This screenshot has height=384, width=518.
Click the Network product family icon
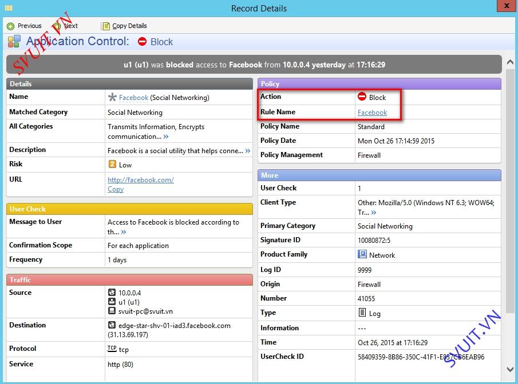click(362, 254)
